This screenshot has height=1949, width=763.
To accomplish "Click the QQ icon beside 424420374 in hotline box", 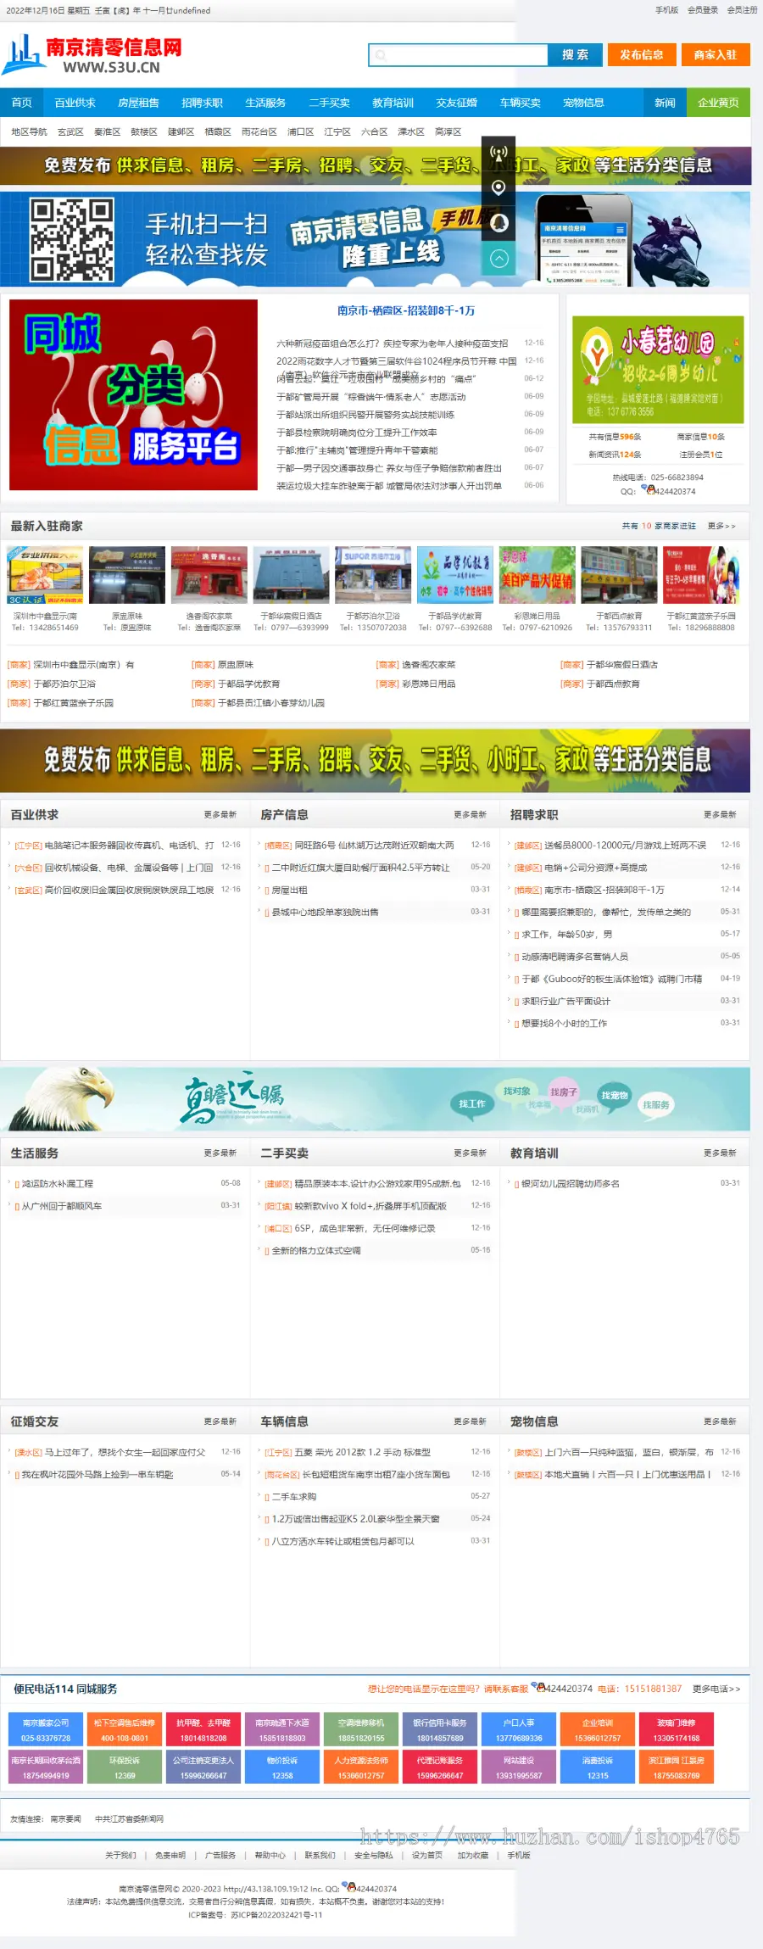I will [649, 489].
